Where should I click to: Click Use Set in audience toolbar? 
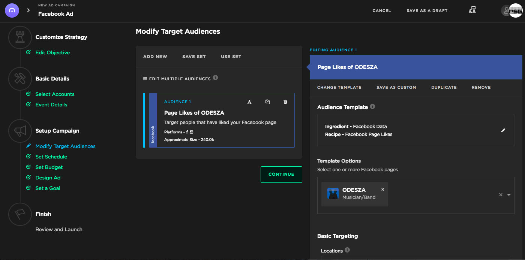(x=231, y=57)
